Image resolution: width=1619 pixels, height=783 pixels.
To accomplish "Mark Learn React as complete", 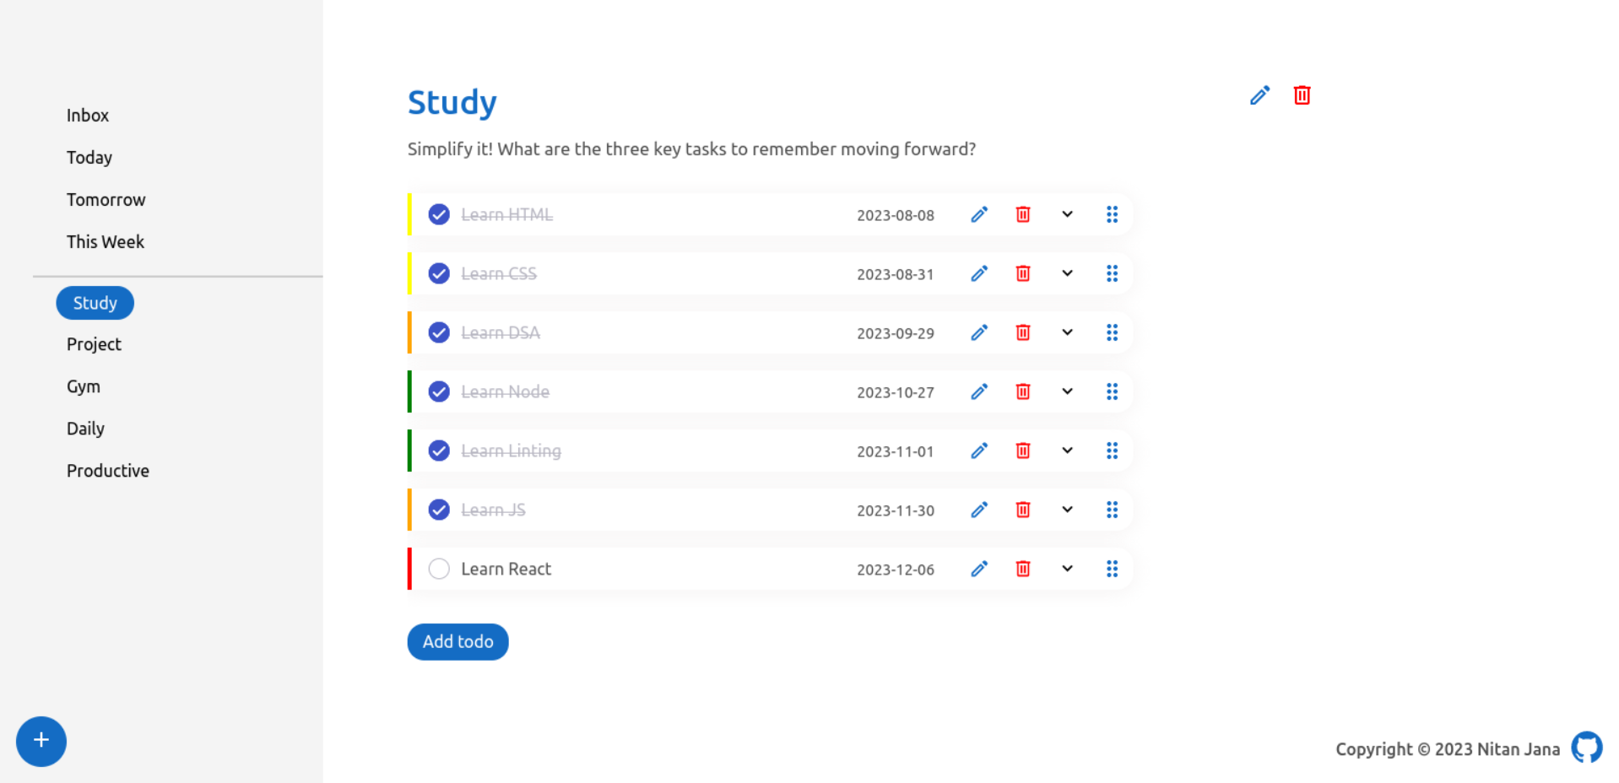I will [439, 569].
